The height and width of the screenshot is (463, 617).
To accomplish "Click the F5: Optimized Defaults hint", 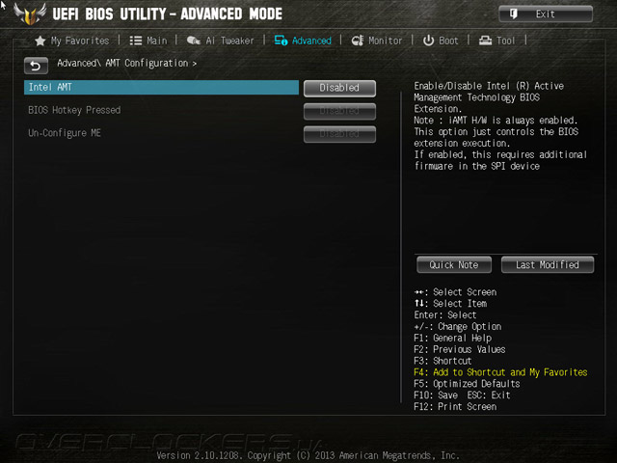I will point(467,384).
